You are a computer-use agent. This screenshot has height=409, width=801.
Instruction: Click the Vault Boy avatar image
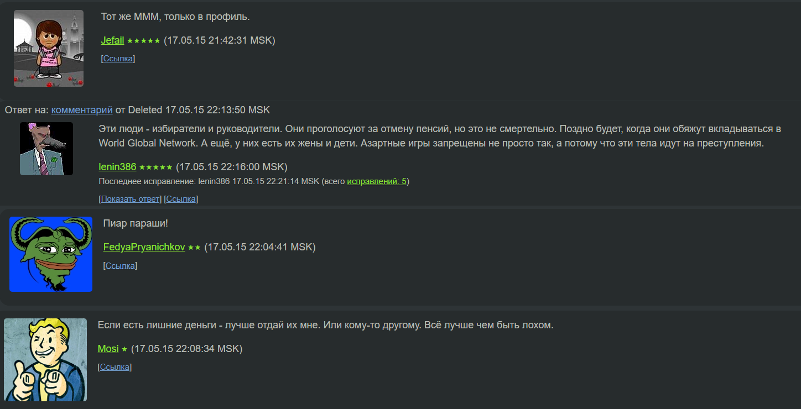pyautogui.click(x=45, y=360)
